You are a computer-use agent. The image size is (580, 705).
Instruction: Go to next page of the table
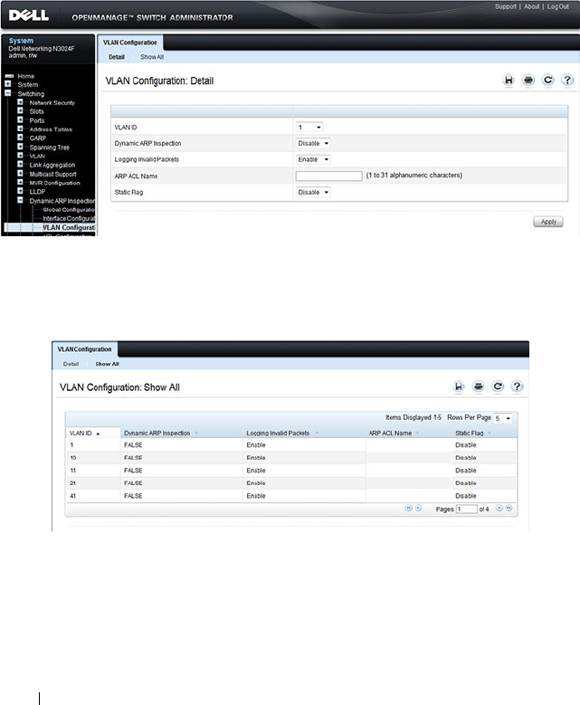(499, 508)
